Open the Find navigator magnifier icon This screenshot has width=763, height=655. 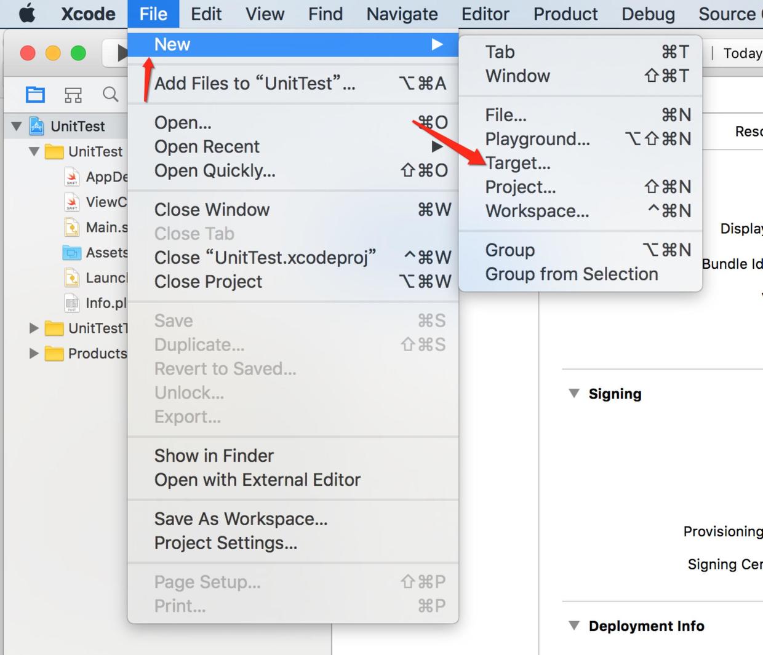(110, 94)
